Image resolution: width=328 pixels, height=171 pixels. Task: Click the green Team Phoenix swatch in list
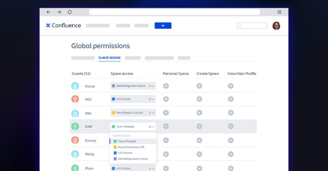(115, 142)
